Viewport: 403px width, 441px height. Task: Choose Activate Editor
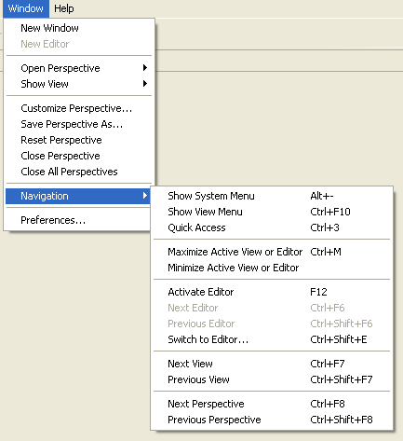click(x=272, y=292)
